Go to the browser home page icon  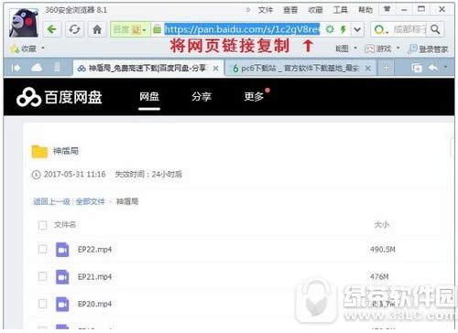click(97, 29)
